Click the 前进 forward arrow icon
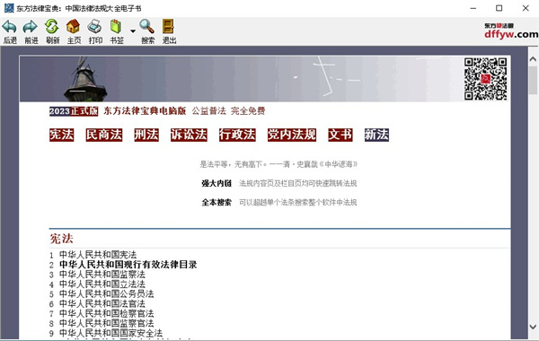Image resolution: width=539 pixels, height=341 pixels. (x=31, y=27)
